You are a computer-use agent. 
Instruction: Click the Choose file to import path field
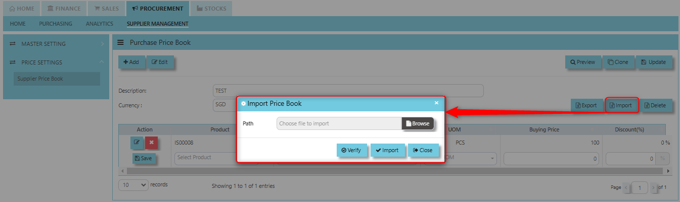pyautogui.click(x=339, y=123)
